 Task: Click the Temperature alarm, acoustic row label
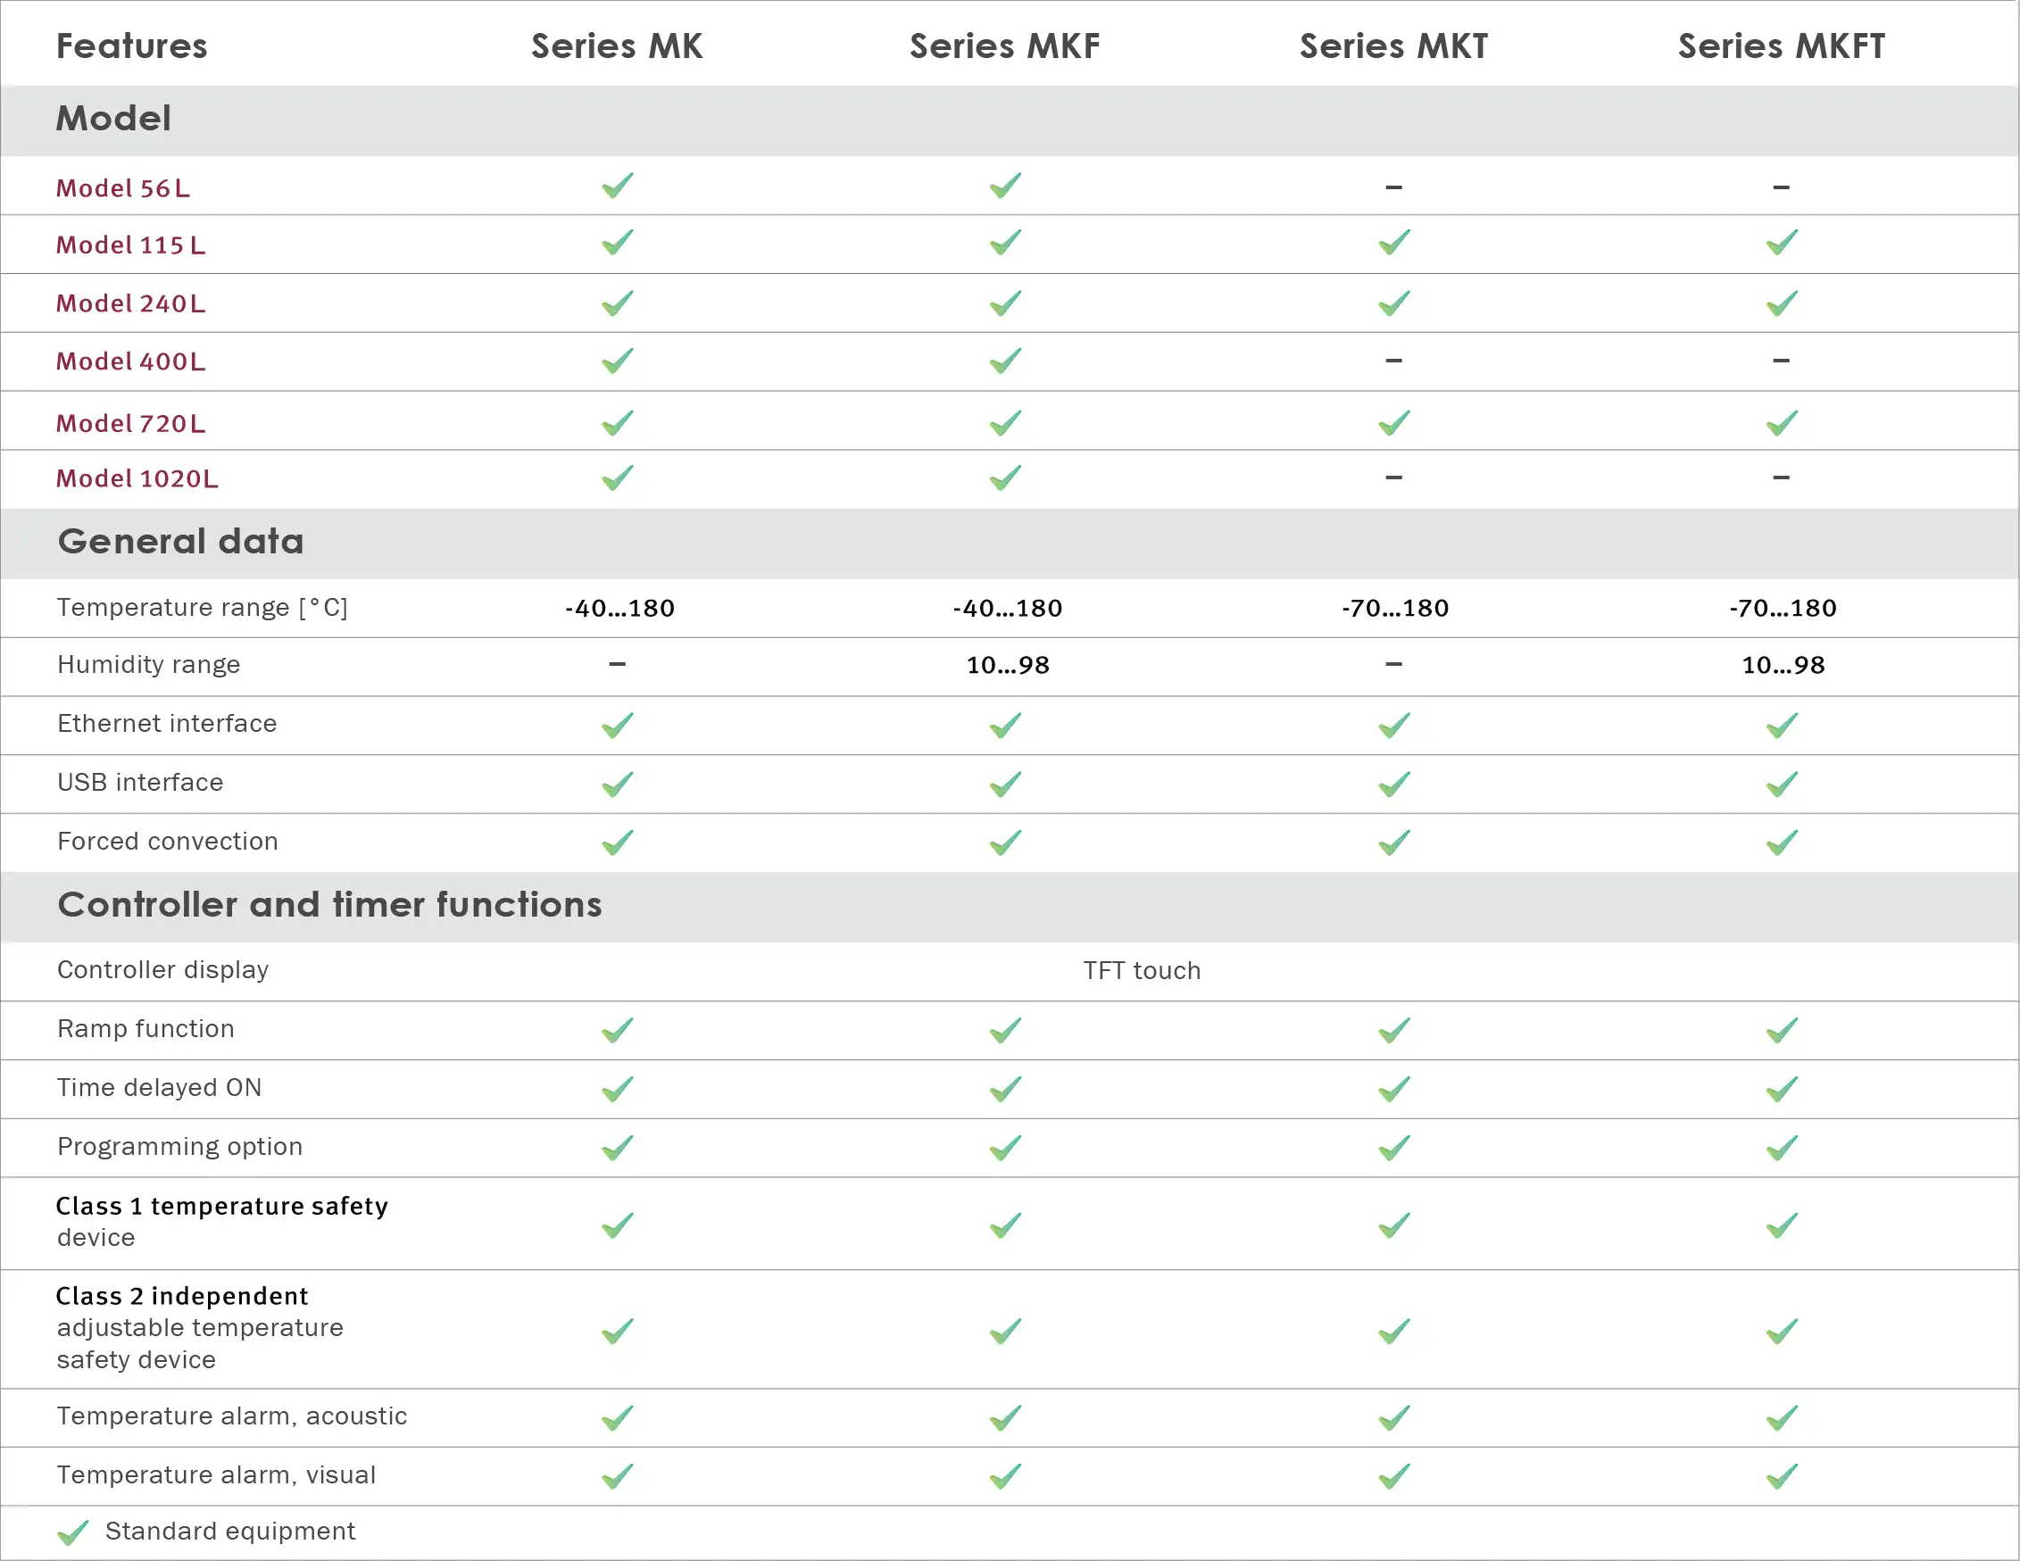coord(232,1416)
